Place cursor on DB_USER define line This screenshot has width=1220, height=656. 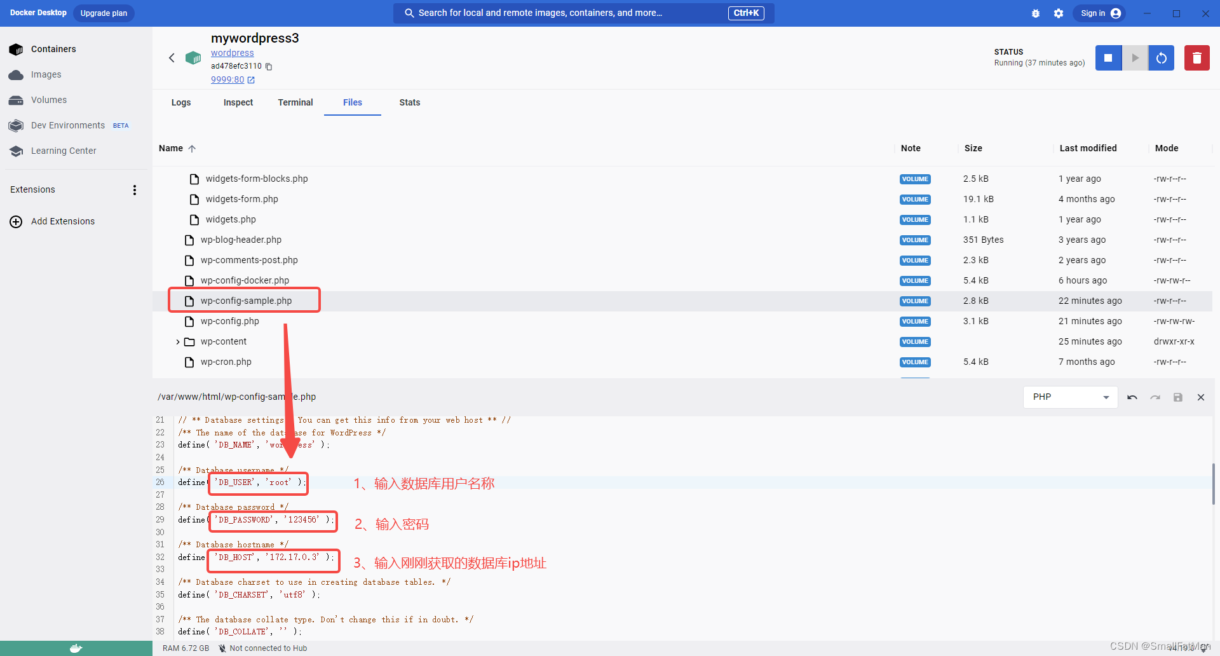click(241, 482)
